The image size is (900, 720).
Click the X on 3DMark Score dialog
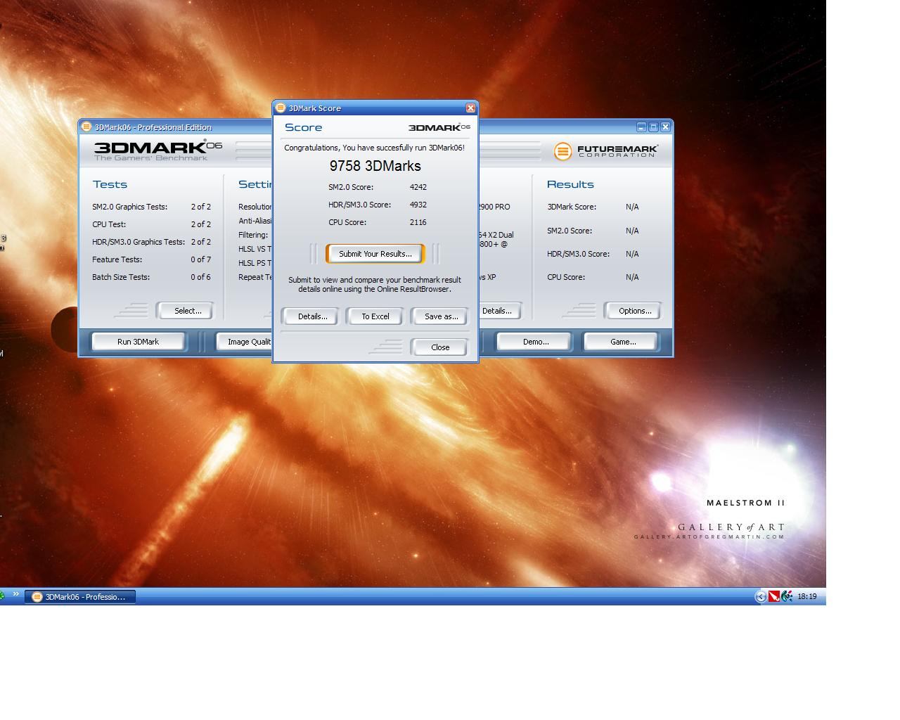(x=470, y=108)
